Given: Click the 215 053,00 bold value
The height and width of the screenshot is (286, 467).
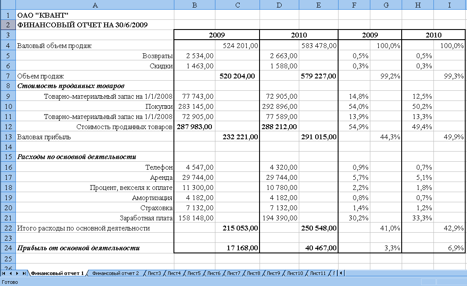Looking at the screenshot, I should coord(237,228).
